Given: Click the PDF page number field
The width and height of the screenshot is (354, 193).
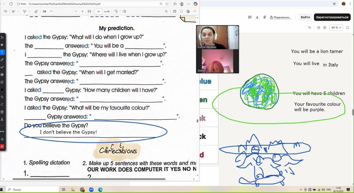Looking at the screenshot, I should [98, 11].
